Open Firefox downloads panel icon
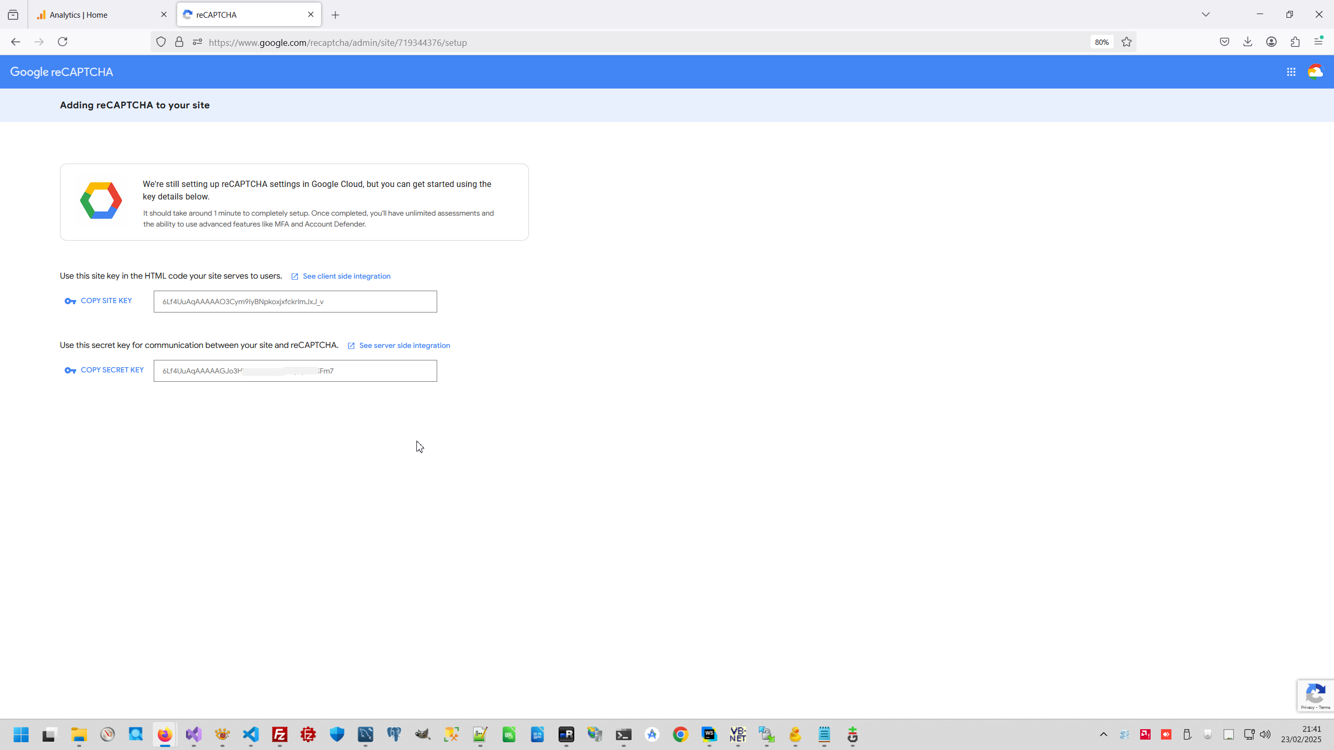 (1247, 42)
